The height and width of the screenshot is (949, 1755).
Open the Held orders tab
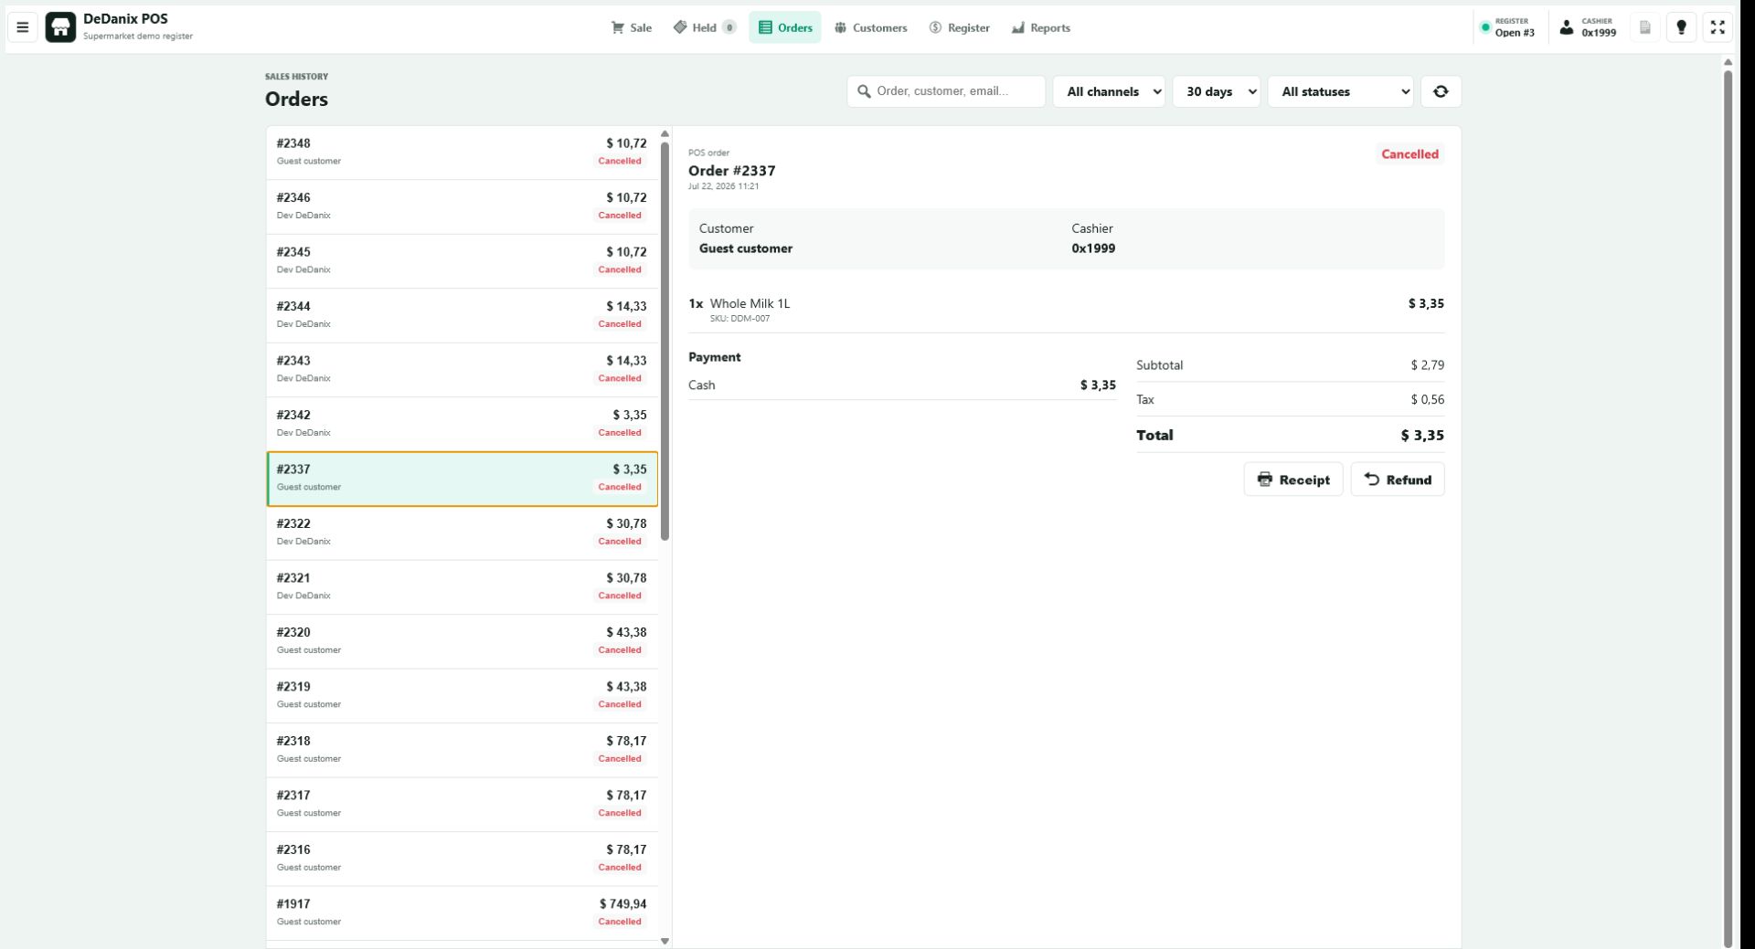[704, 27]
